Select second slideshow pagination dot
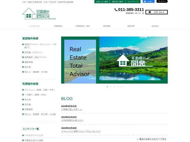 point(111,86)
